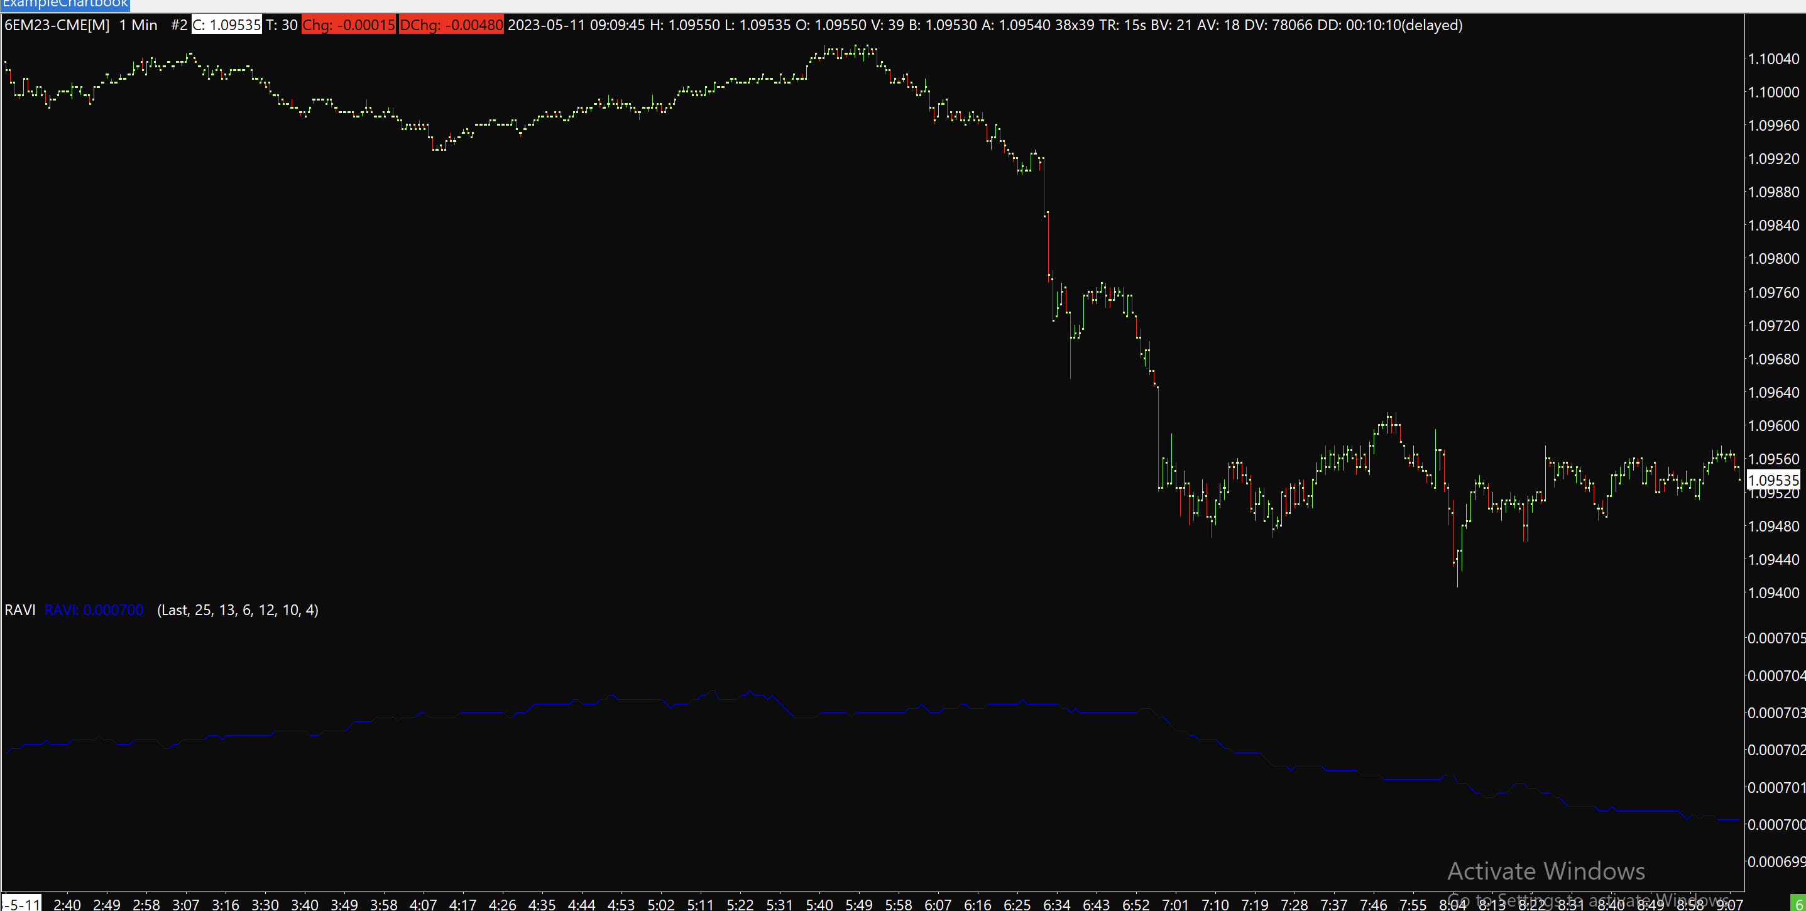Click the 1 Min timeframe label in header
The width and height of the screenshot is (1806, 911).
tap(138, 25)
